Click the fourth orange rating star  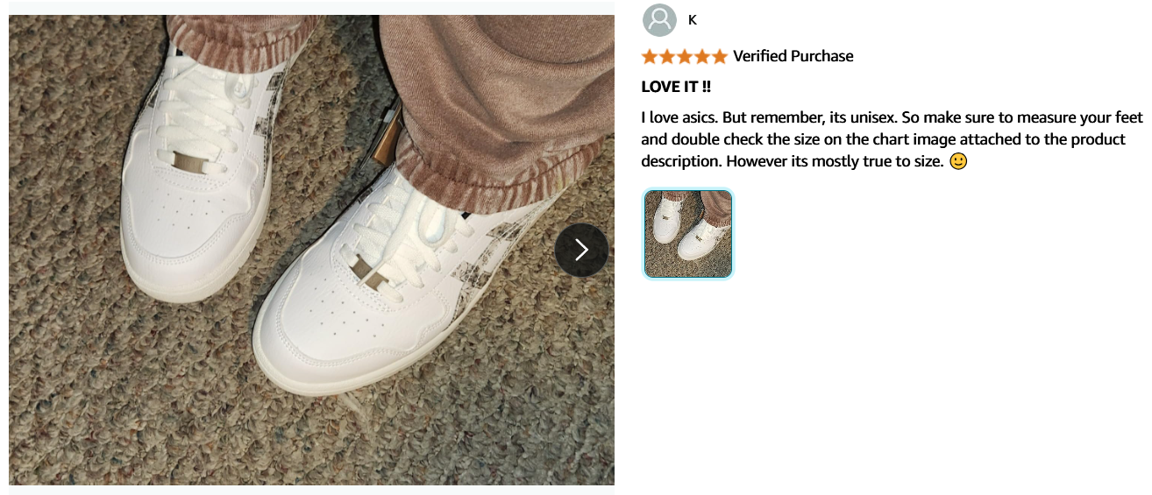pos(702,57)
